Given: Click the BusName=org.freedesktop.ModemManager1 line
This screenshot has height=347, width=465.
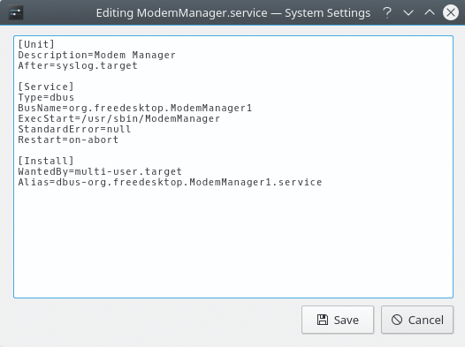Looking at the screenshot, I should pyautogui.click(x=135, y=108).
